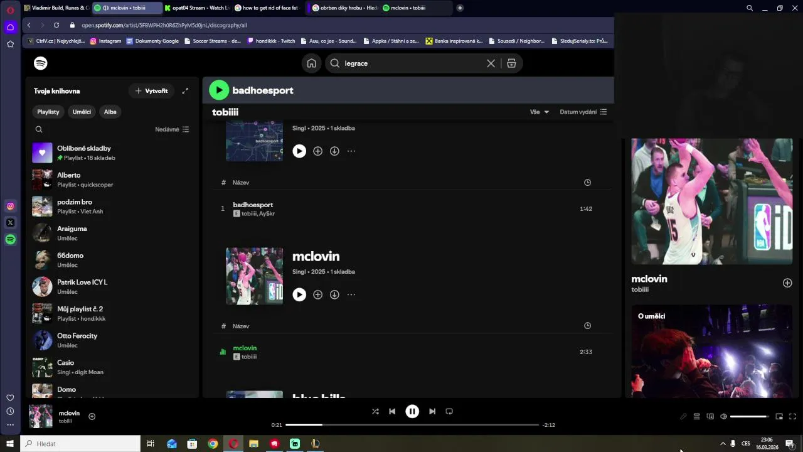Screen dimensions: 803x452
Task: Filter the library by Alba
Action: click(x=110, y=112)
